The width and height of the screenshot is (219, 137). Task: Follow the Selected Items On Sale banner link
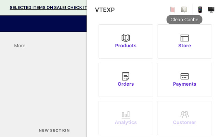pyautogui.click(x=48, y=8)
